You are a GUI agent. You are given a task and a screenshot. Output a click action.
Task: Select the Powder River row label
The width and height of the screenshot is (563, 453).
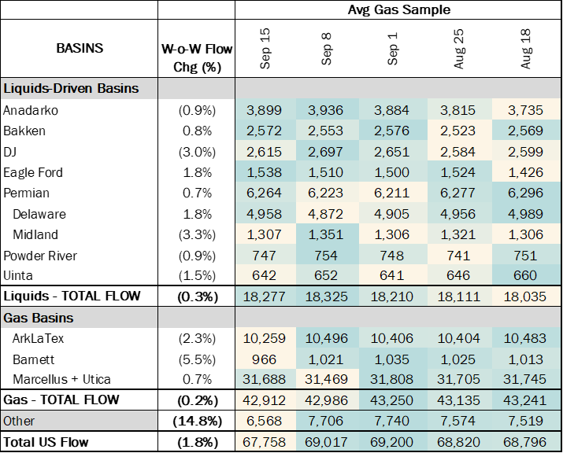40,256
